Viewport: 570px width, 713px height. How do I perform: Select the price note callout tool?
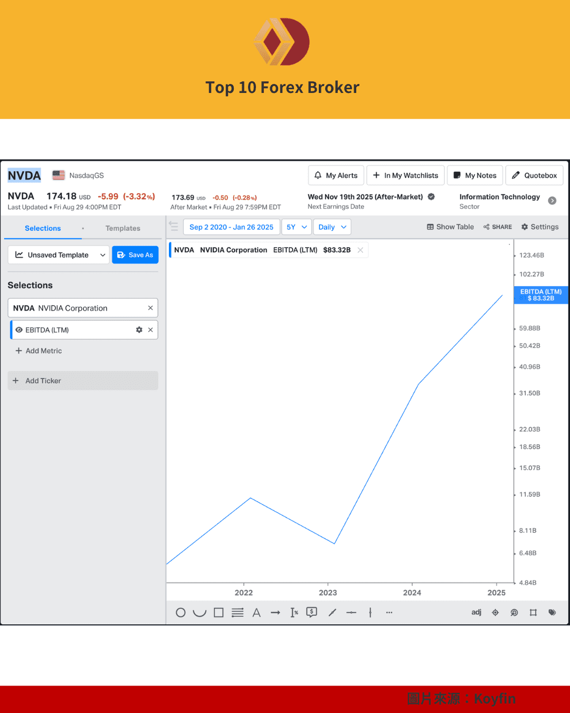(x=312, y=613)
